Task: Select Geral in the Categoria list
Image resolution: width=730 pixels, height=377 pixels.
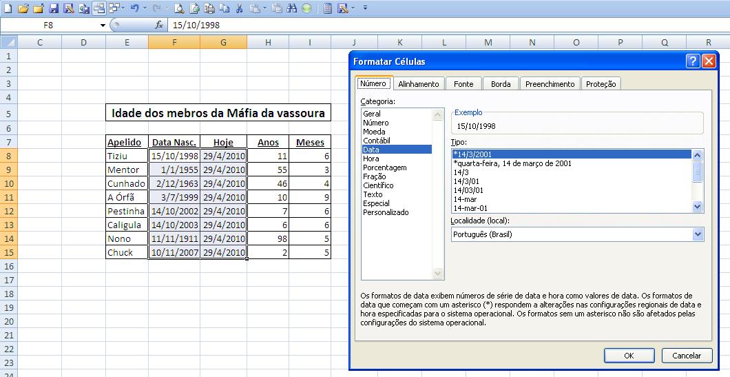Action: [x=396, y=114]
